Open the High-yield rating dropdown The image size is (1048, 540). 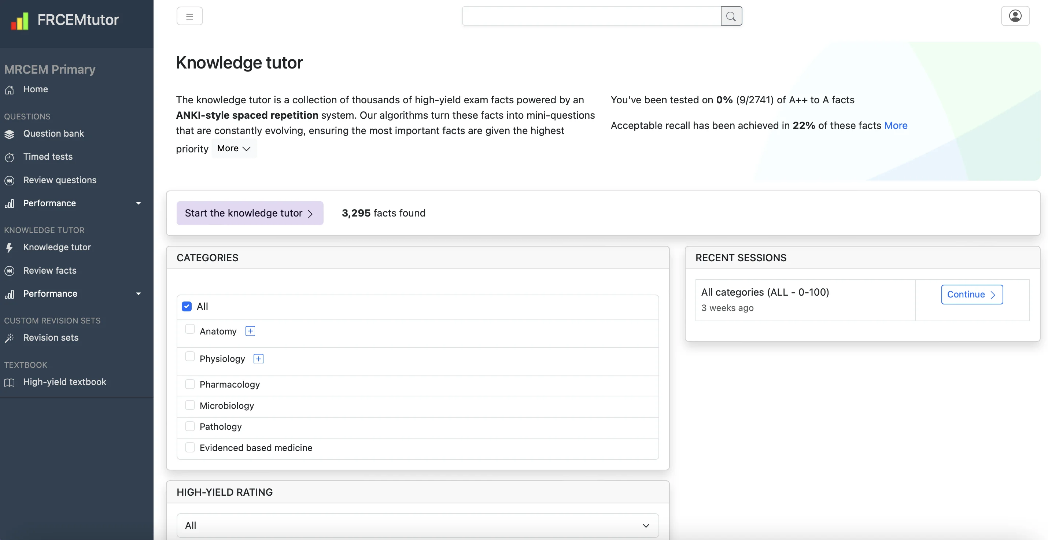click(417, 526)
